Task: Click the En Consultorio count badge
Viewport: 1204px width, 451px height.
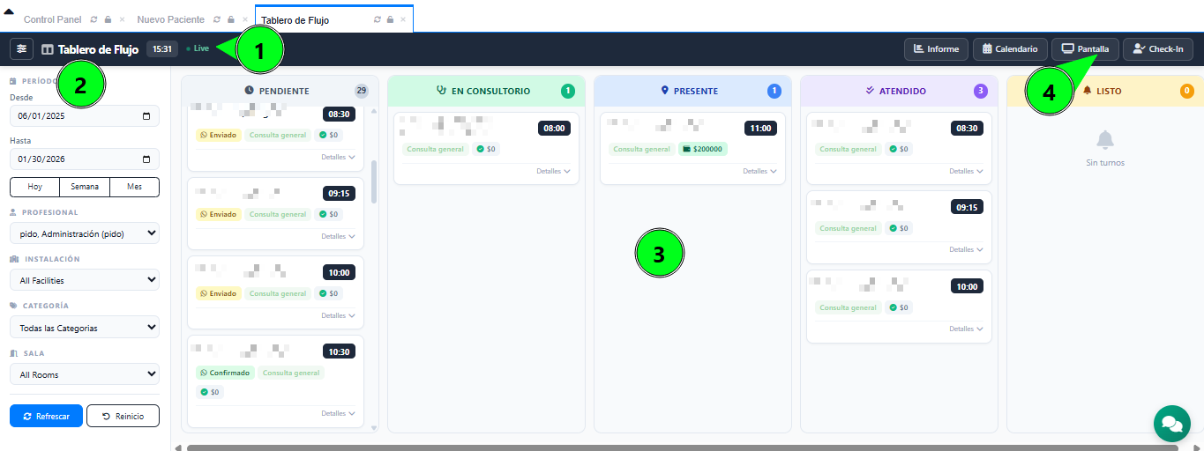Action: (x=568, y=91)
